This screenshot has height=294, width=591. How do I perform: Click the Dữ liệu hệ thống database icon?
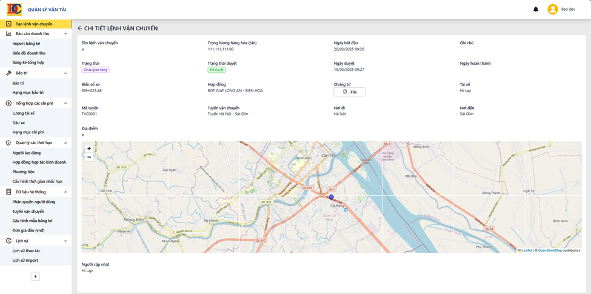8,192
